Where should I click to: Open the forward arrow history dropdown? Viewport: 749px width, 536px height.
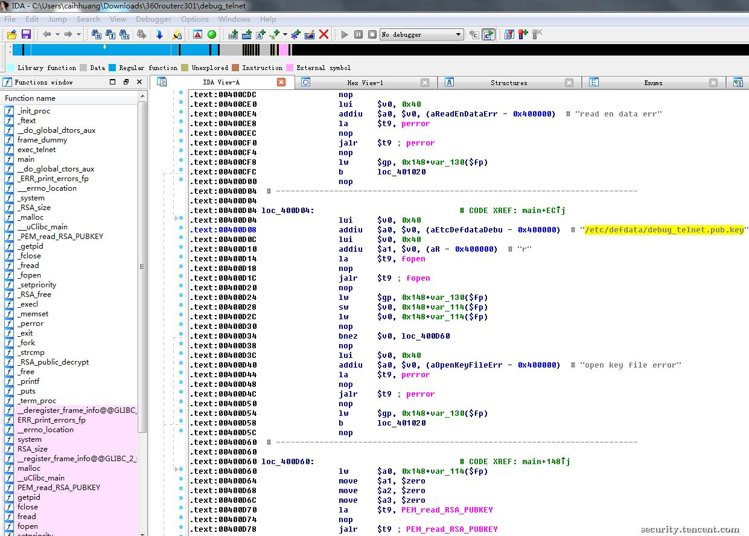point(79,34)
